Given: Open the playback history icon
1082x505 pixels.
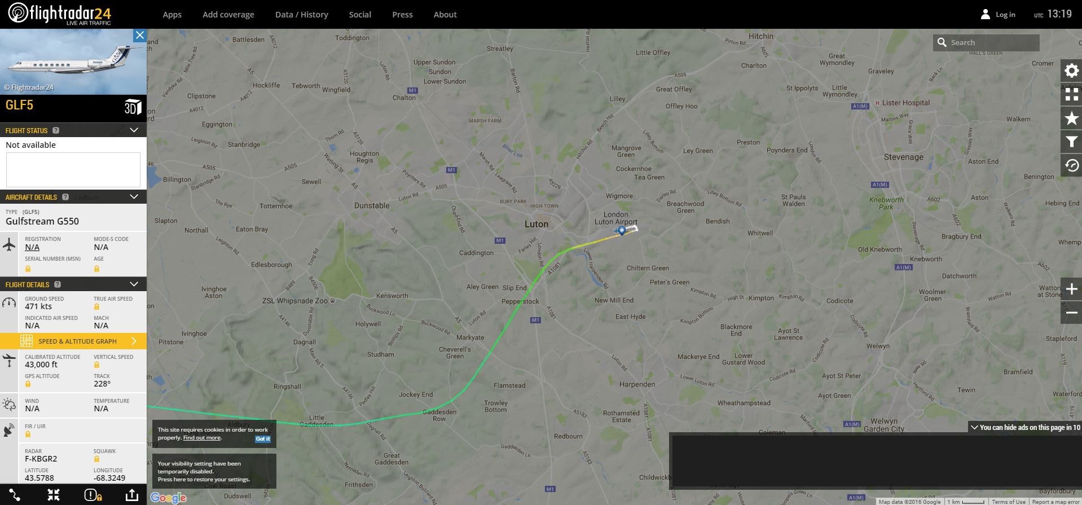Looking at the screenshot, I should point(1071,166).
